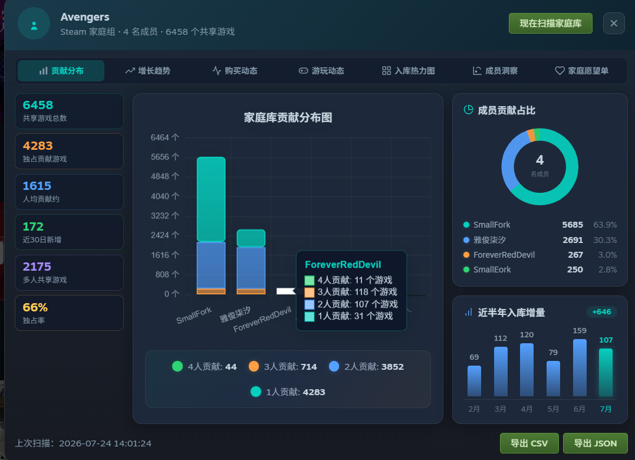Click the Avengers group avatar icon
The height and width of the screenshot is (460, 635).
coord(34,24)
